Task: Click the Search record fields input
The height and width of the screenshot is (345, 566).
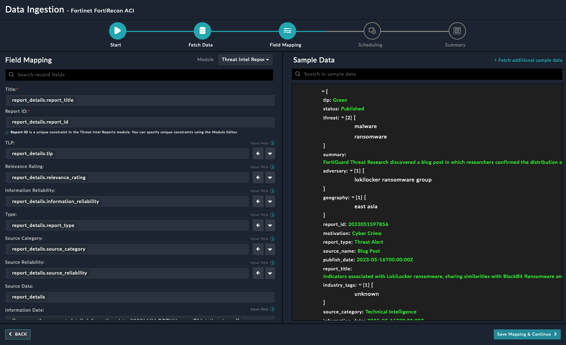Action: coord(139,75)
